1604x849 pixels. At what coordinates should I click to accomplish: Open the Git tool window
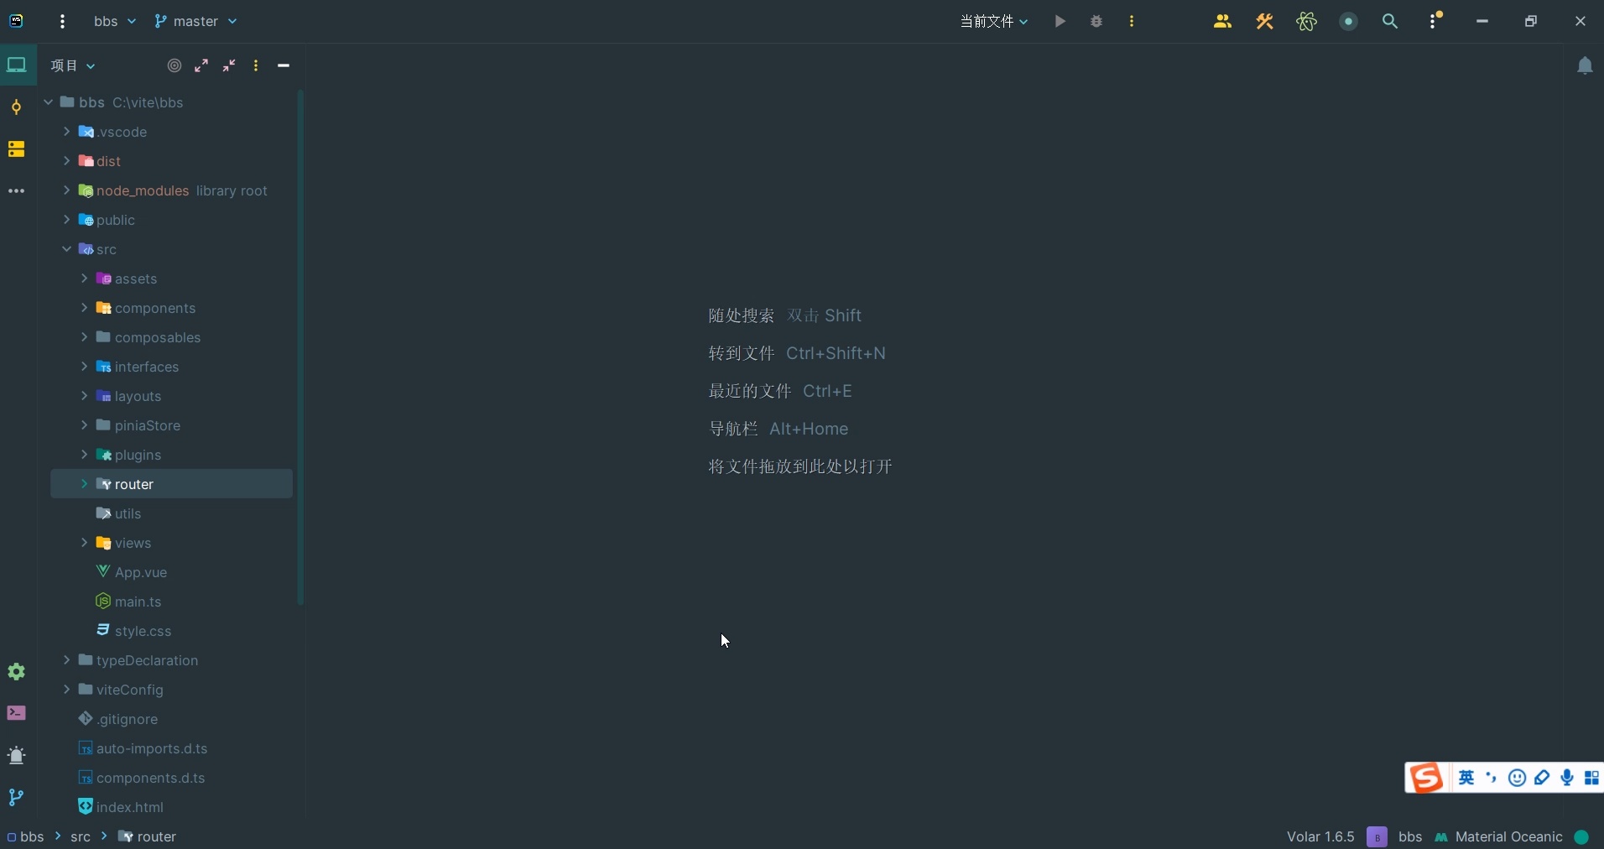(x=16, y=798)
